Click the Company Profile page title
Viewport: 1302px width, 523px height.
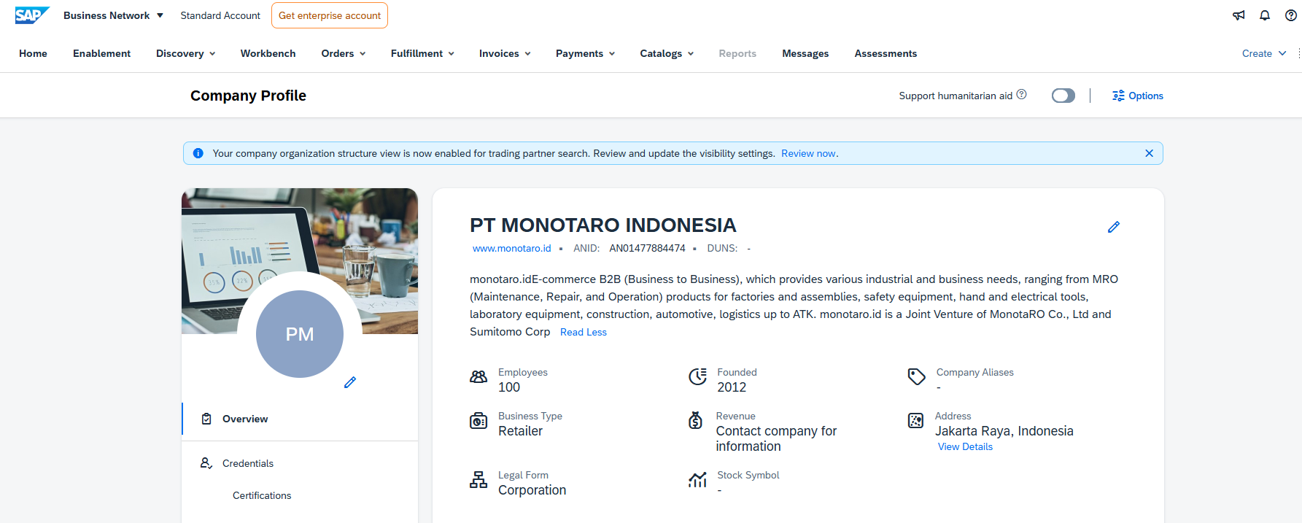[x=248, y=96]
